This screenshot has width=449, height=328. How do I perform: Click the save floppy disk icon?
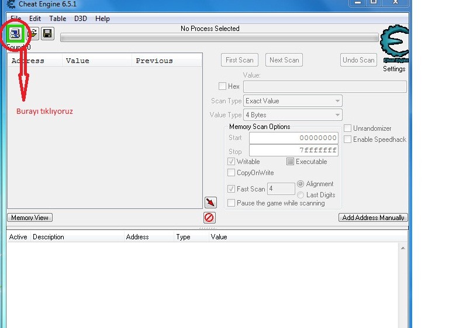pyautogui.click(x=47, y=34)
